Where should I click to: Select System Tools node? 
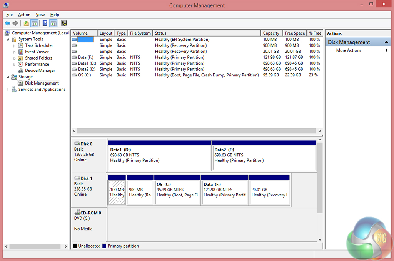(31, 39)
